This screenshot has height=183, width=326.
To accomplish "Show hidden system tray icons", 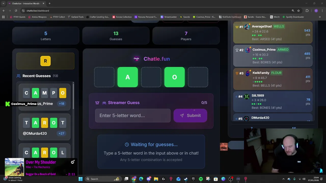I will coord(283,179).
